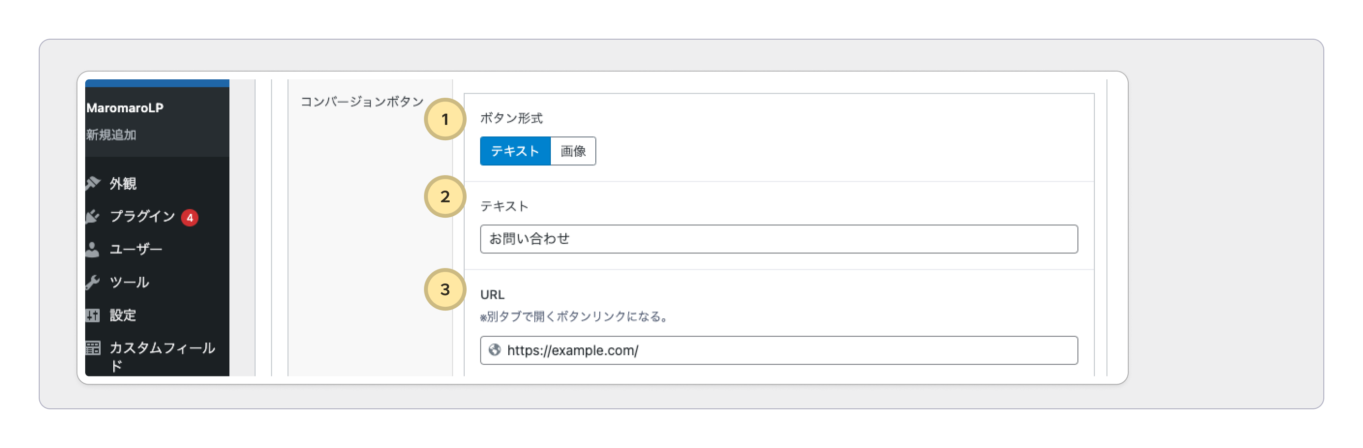Open 新規追加 under MaromaroLP
Viewport: 1363px width, 448px height.
111,135
